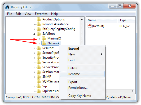Open the Edit menu

coord(18,14)
